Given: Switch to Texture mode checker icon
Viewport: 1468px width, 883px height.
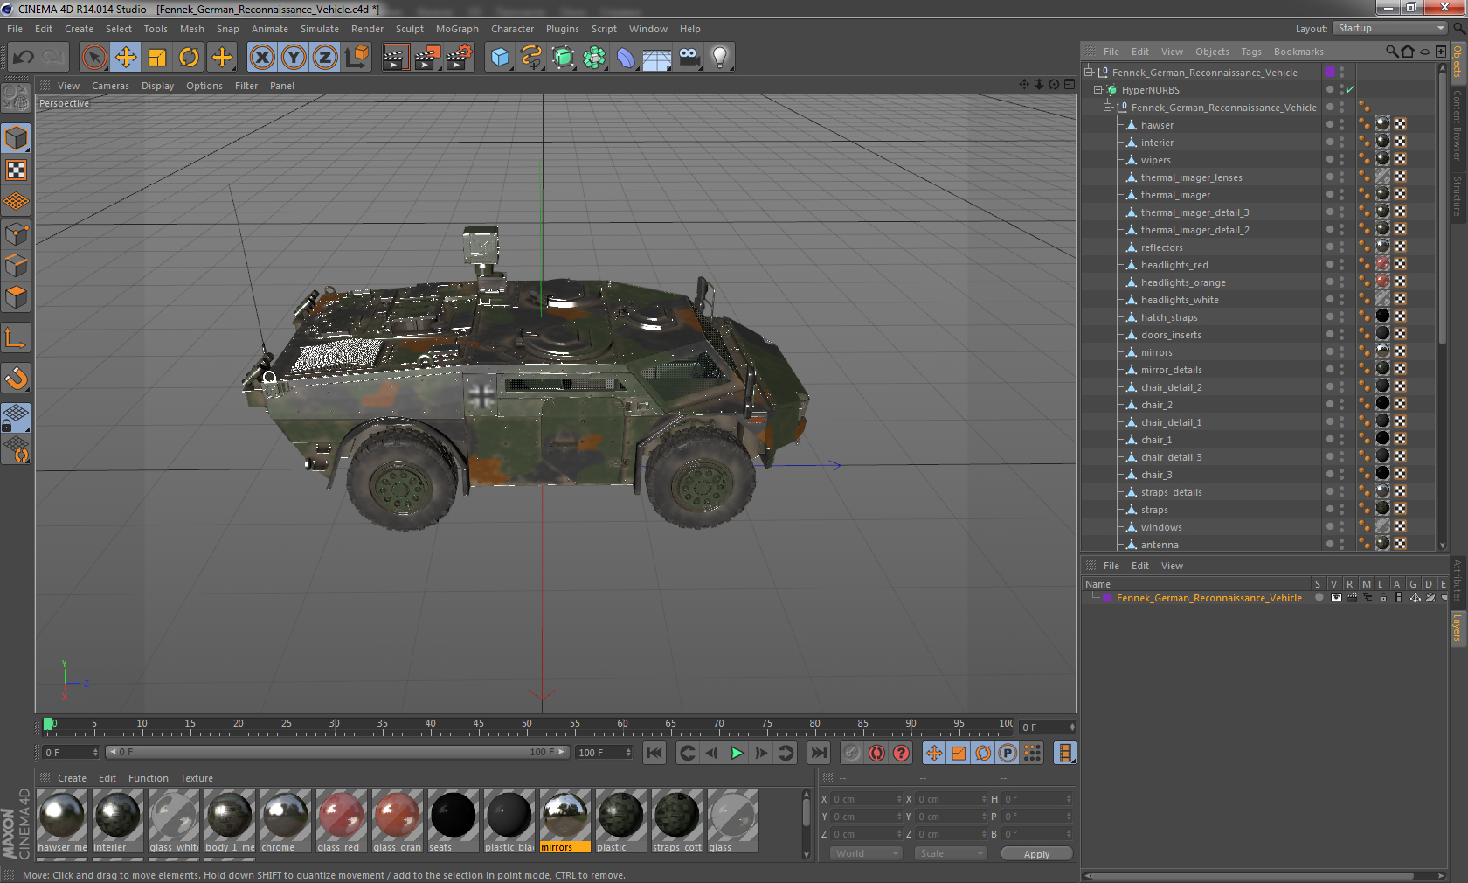Looking at the screenshot, I should click(16, 170).
